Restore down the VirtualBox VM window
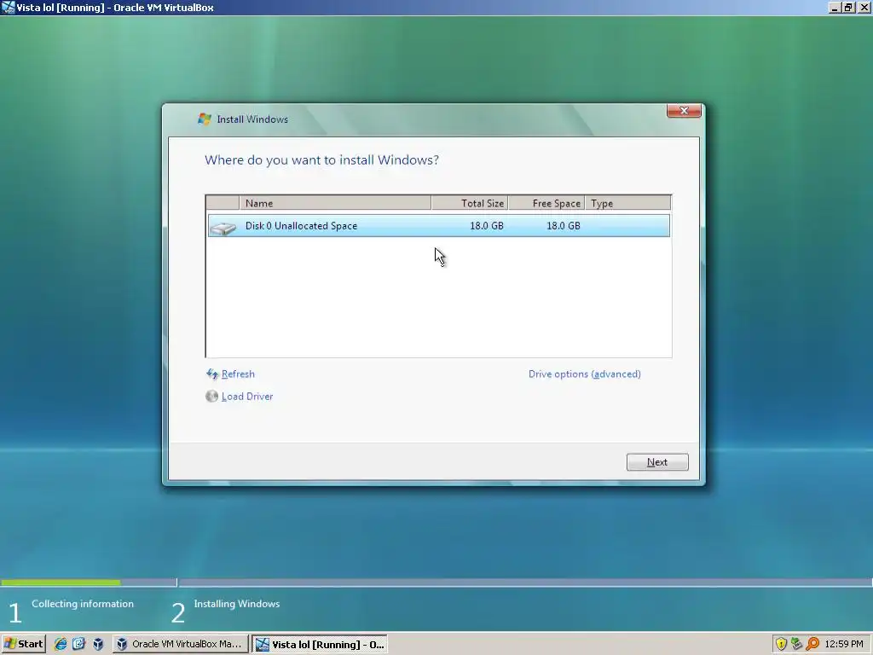 tap(848, 7)
